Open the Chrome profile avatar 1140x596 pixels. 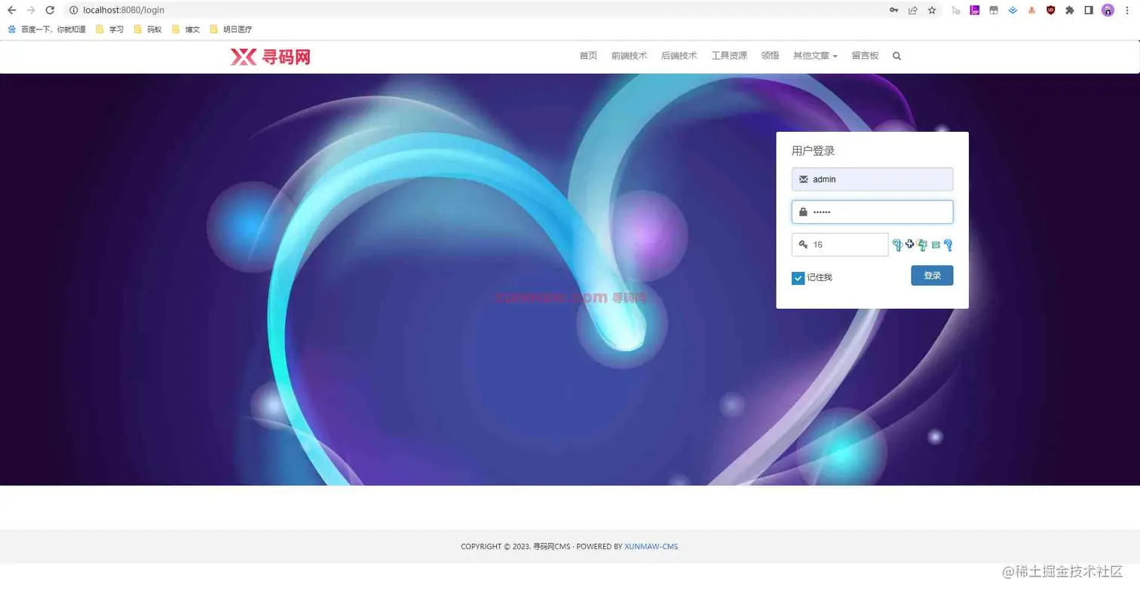click(1108, 10)
